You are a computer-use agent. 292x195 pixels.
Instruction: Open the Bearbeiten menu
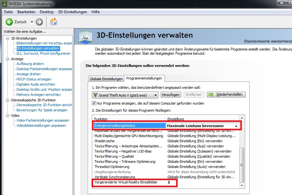pyautogui.click(x=26, y=12)
